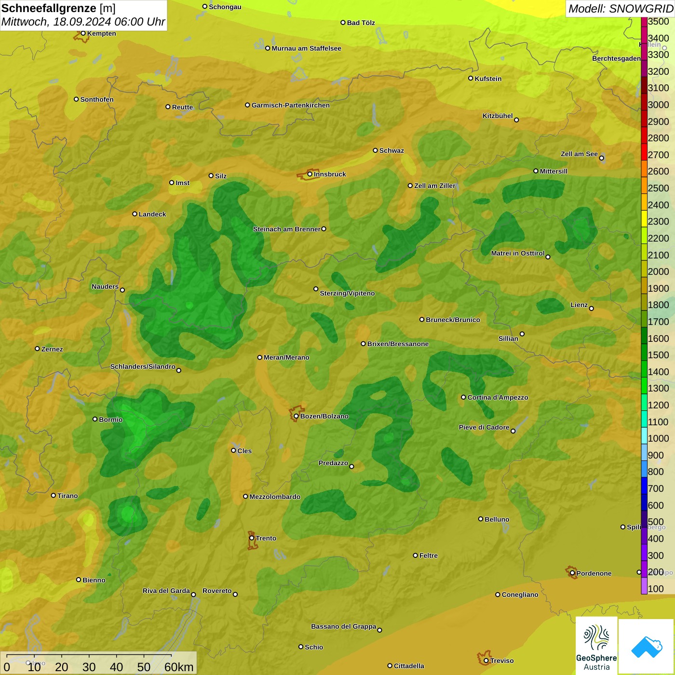Click the Kempten city marker dot

click(x=83, y=33)
